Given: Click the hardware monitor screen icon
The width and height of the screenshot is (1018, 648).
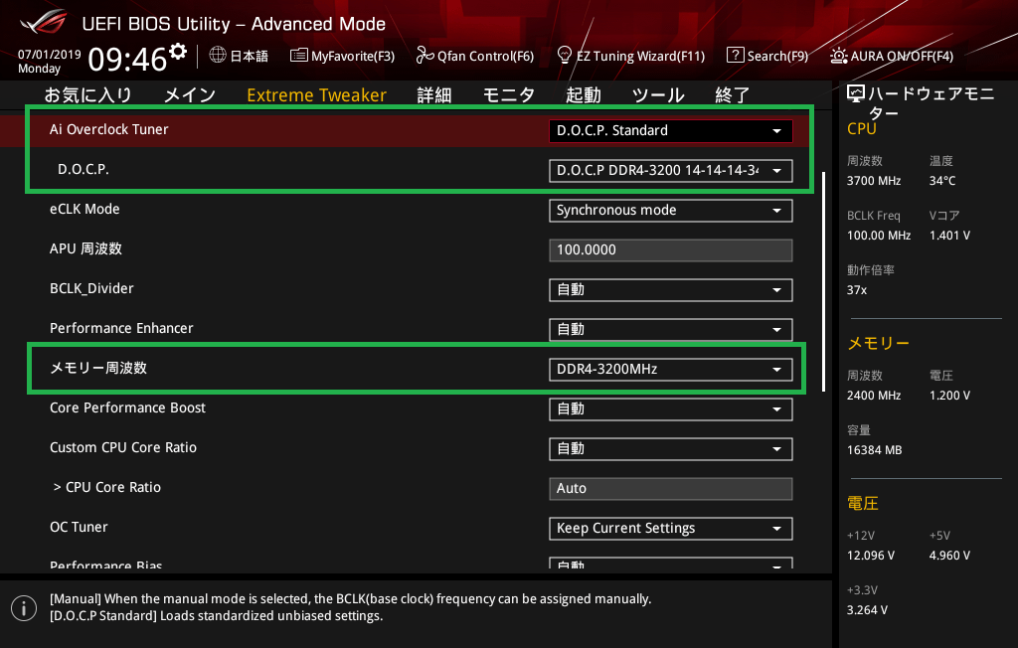Looking at the screenshot, I should point(856,94).
